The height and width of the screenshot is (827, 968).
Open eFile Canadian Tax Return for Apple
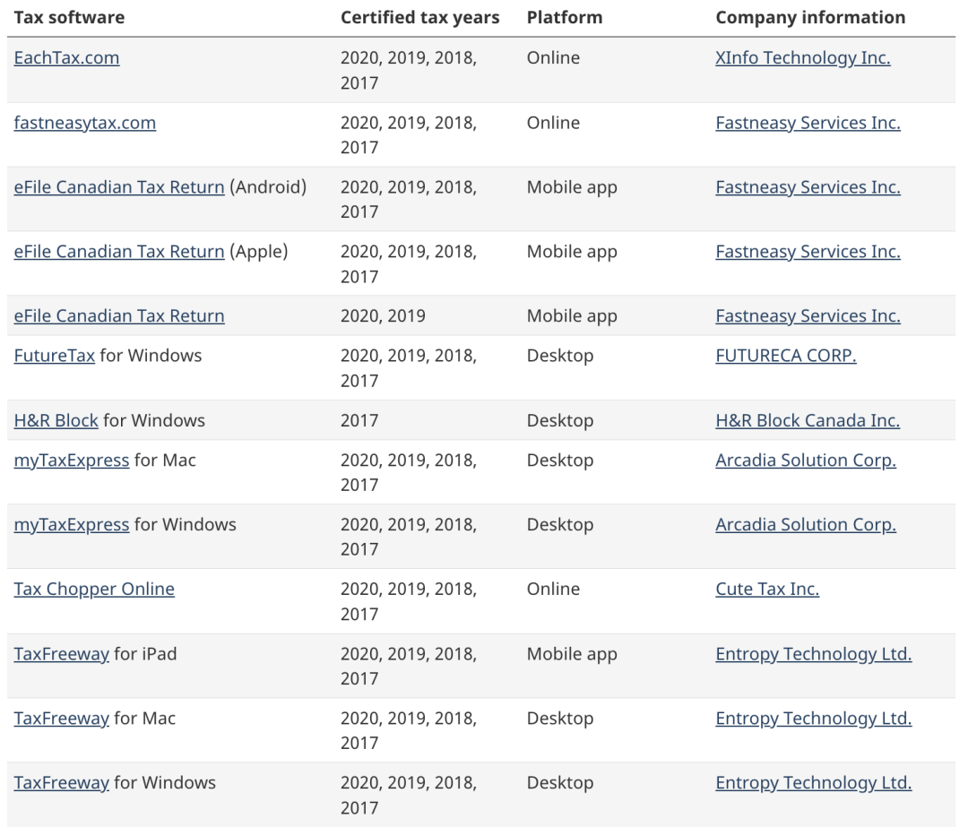(118, 252)
